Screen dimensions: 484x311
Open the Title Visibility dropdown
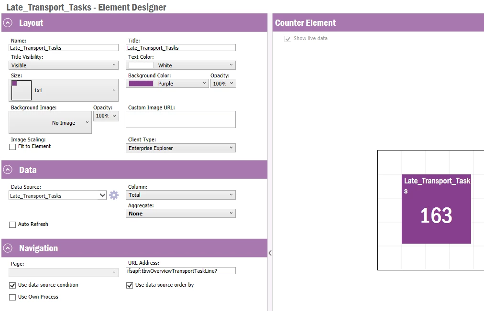[64, 65]
